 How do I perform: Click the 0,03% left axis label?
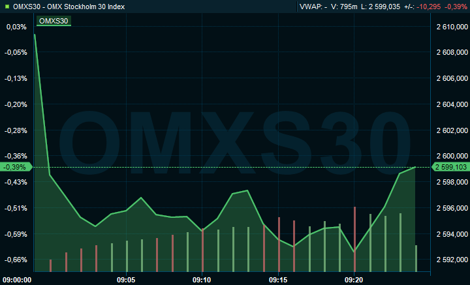pyautogui.click(x=16, y=27)
